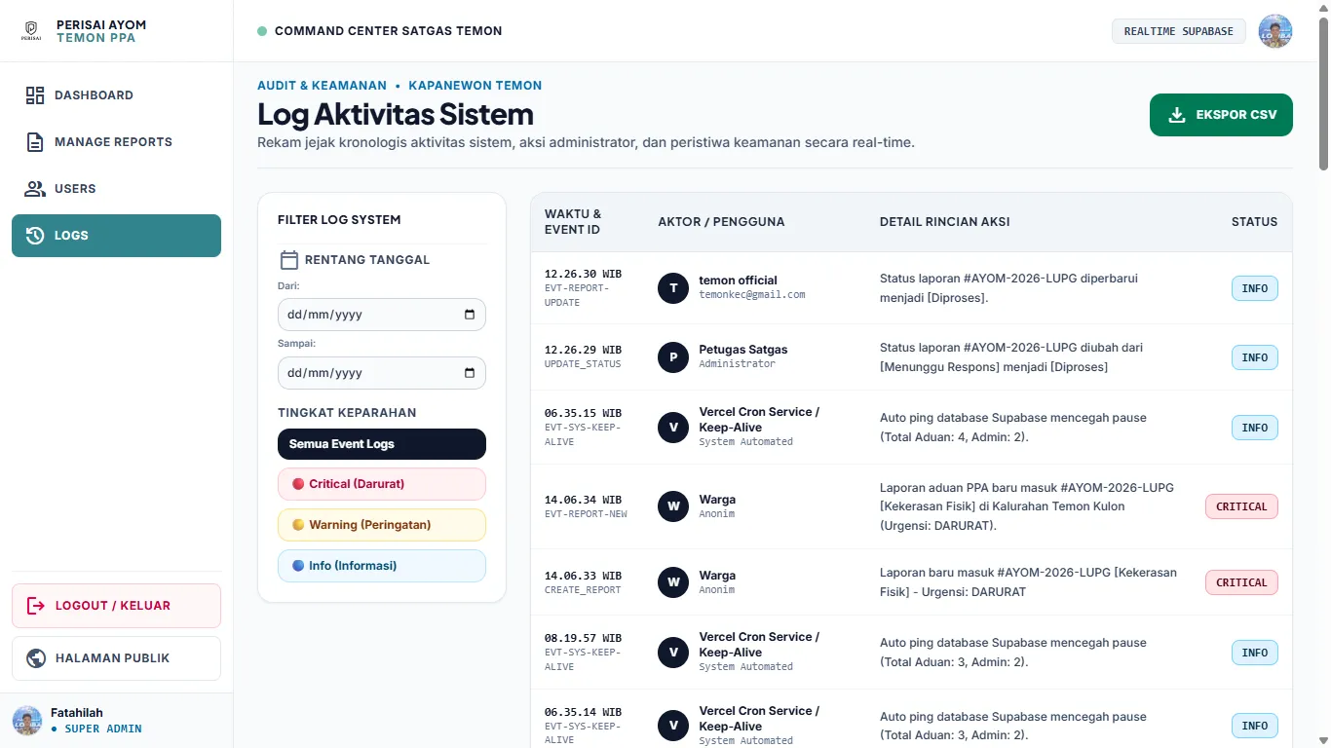
Task: Click the Status column header
Action: coord(1254,222)
